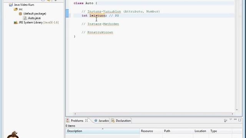Viewport: 246px width, 138px height.
Task: Click the '0 items' status text
Action: (x=70, y=126)
